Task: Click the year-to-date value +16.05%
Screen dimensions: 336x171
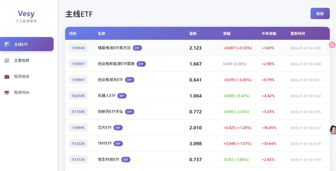Action: [269, 128]
